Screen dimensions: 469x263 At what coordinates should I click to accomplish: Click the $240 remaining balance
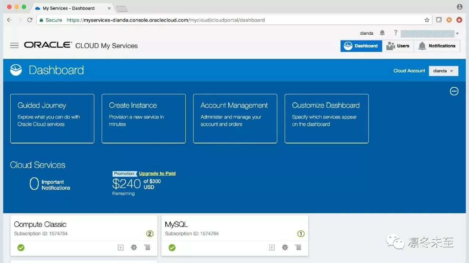point(126,183)
